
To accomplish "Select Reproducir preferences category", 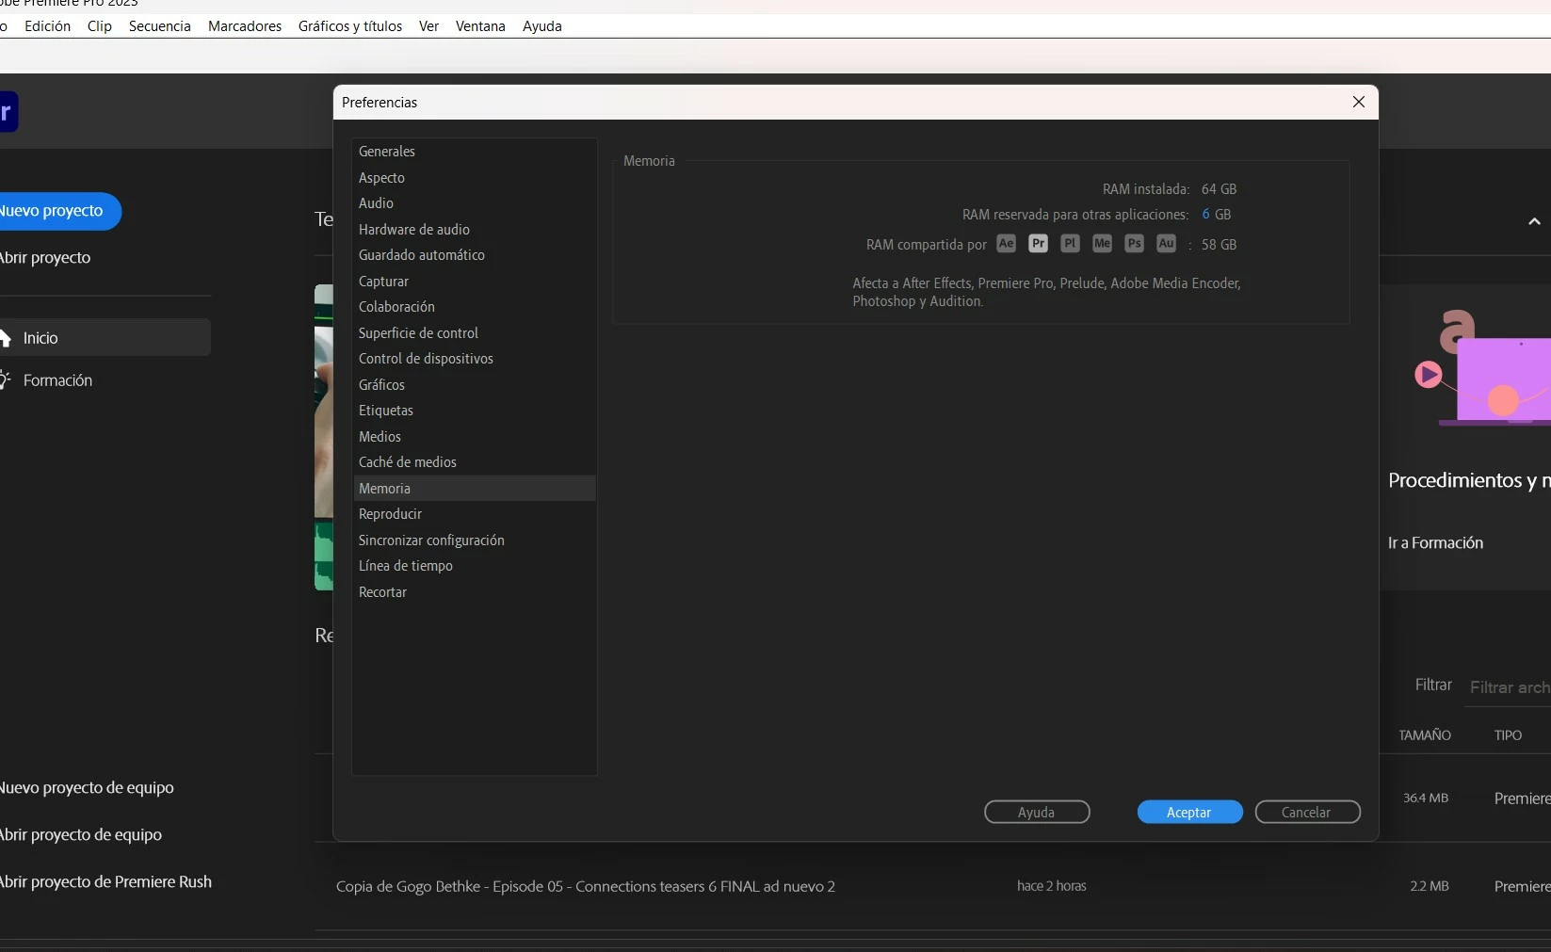I will 475,514.
